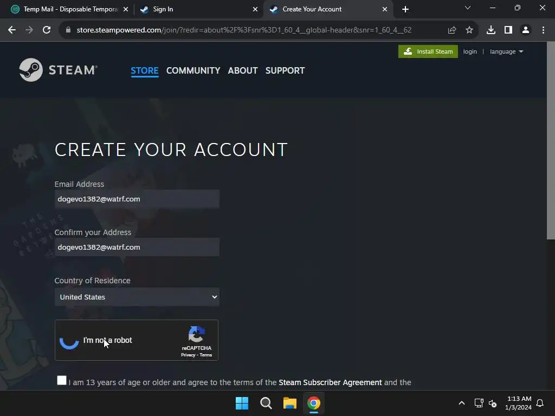Close the Sign In tab
555x416 pixels.
click(x=255, y=9)
